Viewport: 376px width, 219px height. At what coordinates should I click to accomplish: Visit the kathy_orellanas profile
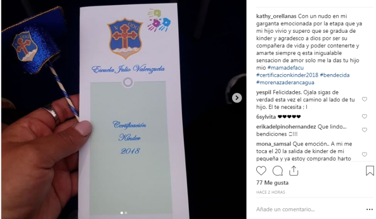pos(276,16)
